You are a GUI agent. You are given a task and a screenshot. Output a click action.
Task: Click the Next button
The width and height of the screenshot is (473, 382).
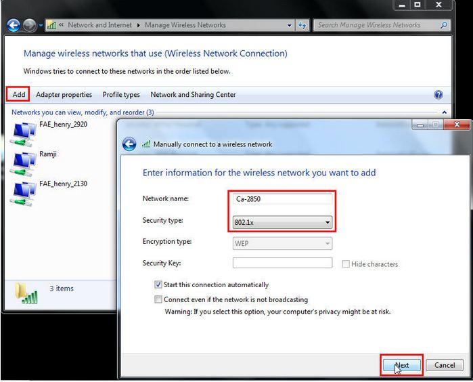tap(402, 365)
